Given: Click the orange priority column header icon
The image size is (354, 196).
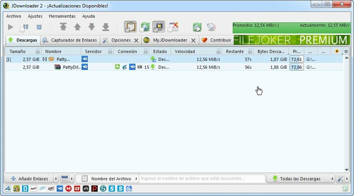Looking at the screenshot, I should click(x=337, y=51).
